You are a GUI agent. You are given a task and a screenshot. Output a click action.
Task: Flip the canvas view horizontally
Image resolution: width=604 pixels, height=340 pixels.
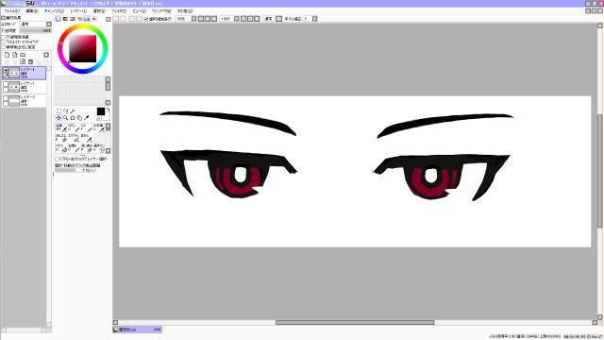pyautogui.click(x=279, y=19)
